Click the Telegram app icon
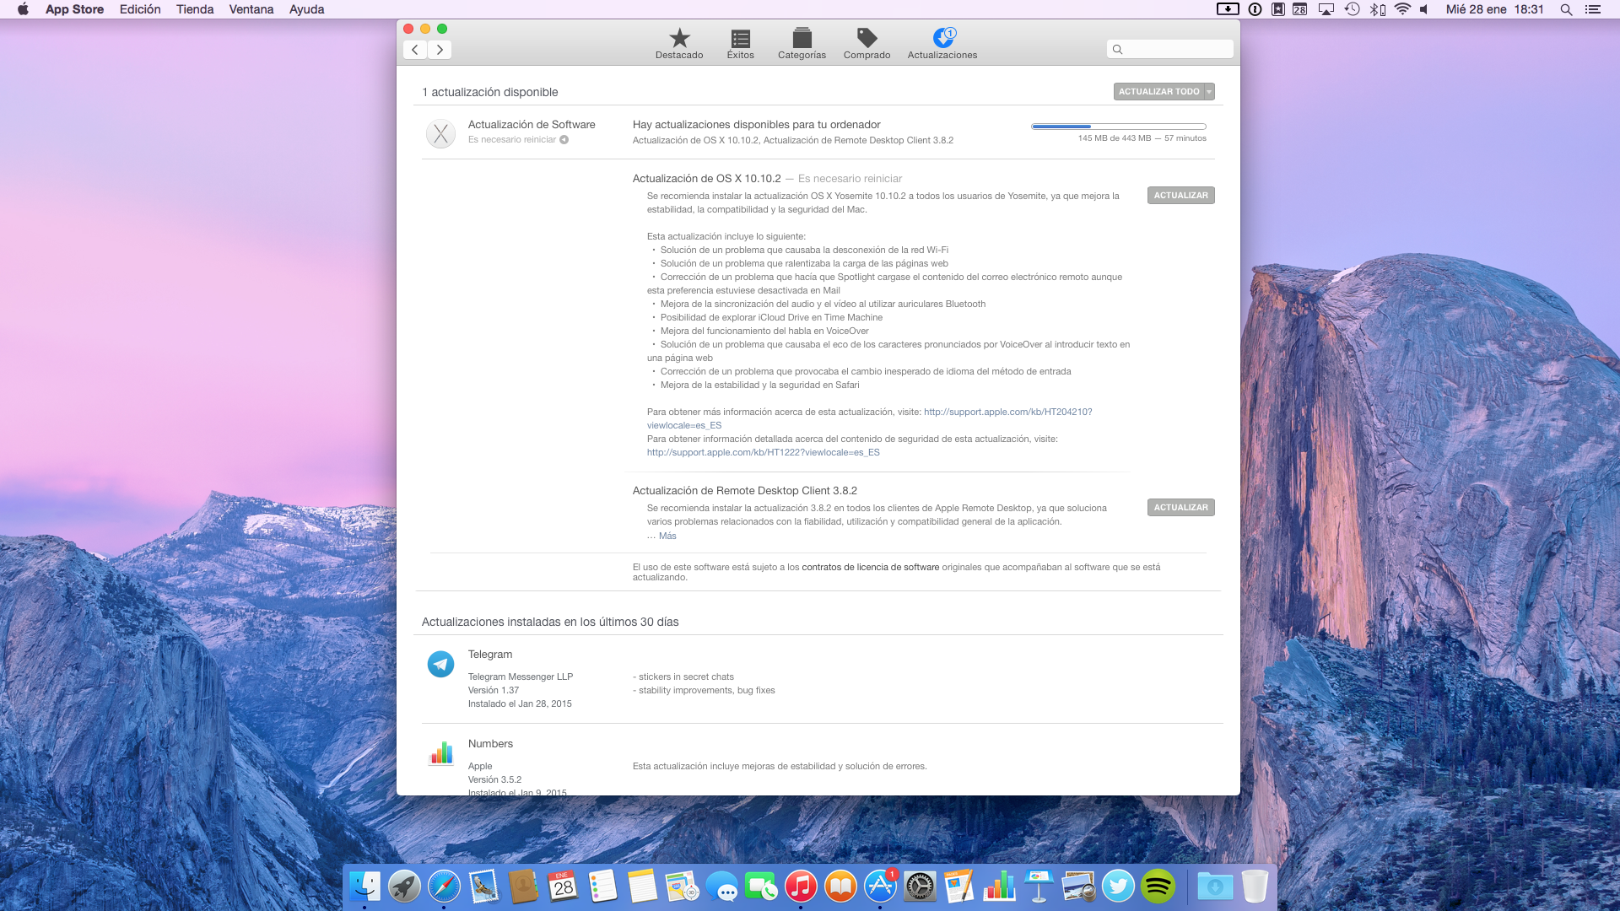The width and height of the screenshot is (1620, 911). 440,665
